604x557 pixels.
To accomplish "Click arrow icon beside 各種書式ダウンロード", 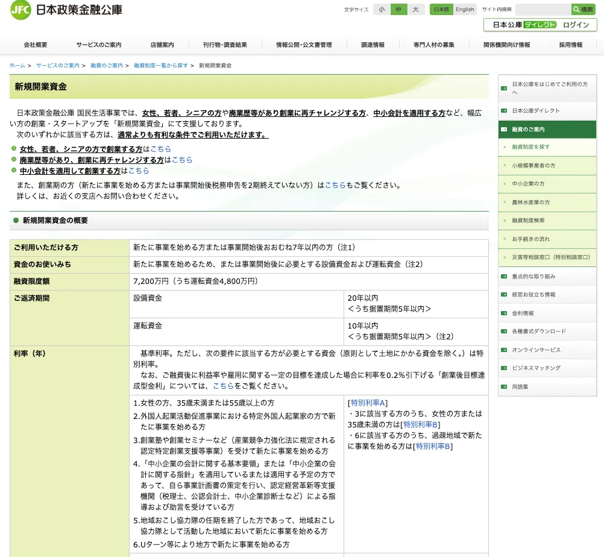I will coord(504,332).
